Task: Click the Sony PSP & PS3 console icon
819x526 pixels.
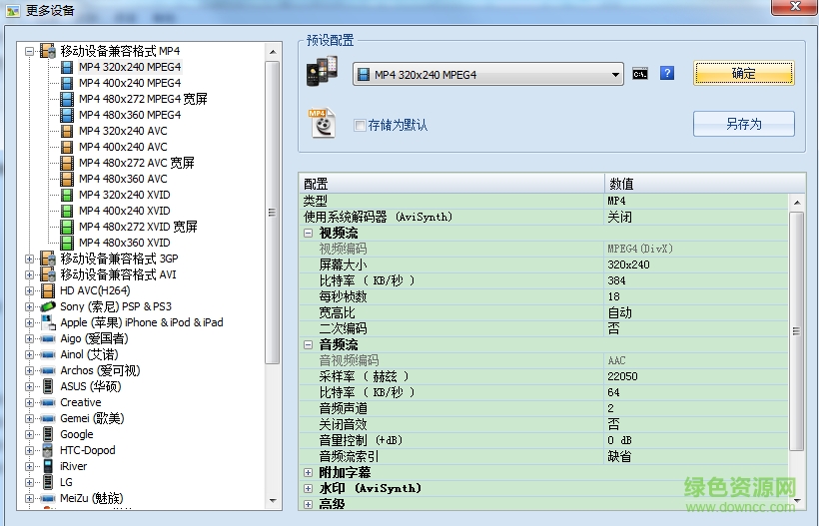Action: click(x=48, y=306)
